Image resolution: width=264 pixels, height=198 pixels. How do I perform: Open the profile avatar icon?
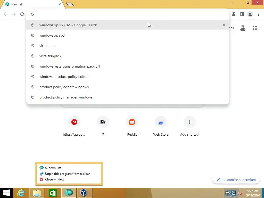pyautogui.click(x=250, y=14)
